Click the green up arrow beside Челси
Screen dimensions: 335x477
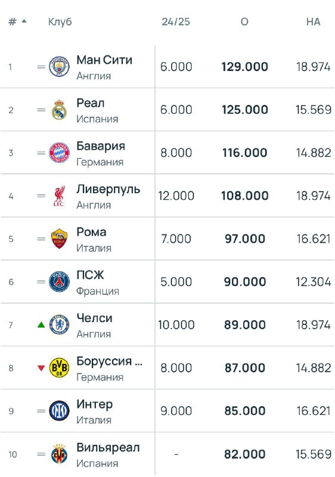41,325
